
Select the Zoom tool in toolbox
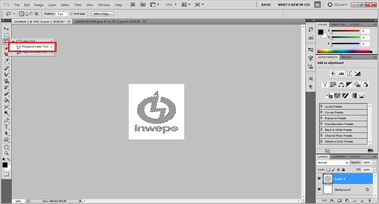(6, 153)
